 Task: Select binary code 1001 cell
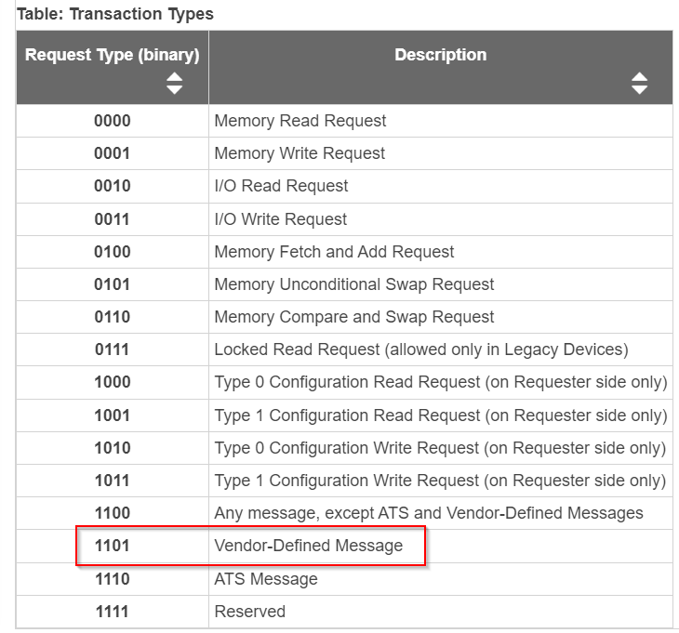pos(113,415)
